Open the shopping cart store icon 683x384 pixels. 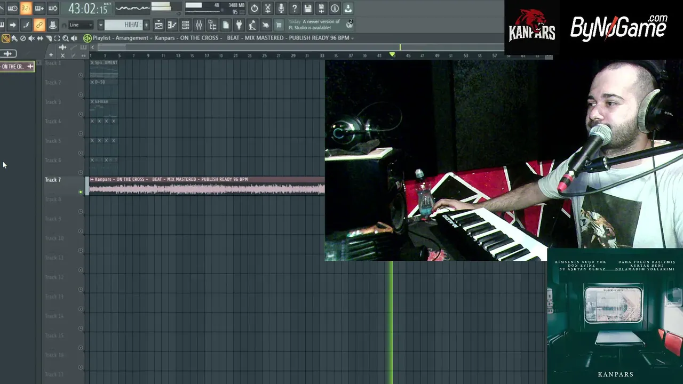pos(279,25)
